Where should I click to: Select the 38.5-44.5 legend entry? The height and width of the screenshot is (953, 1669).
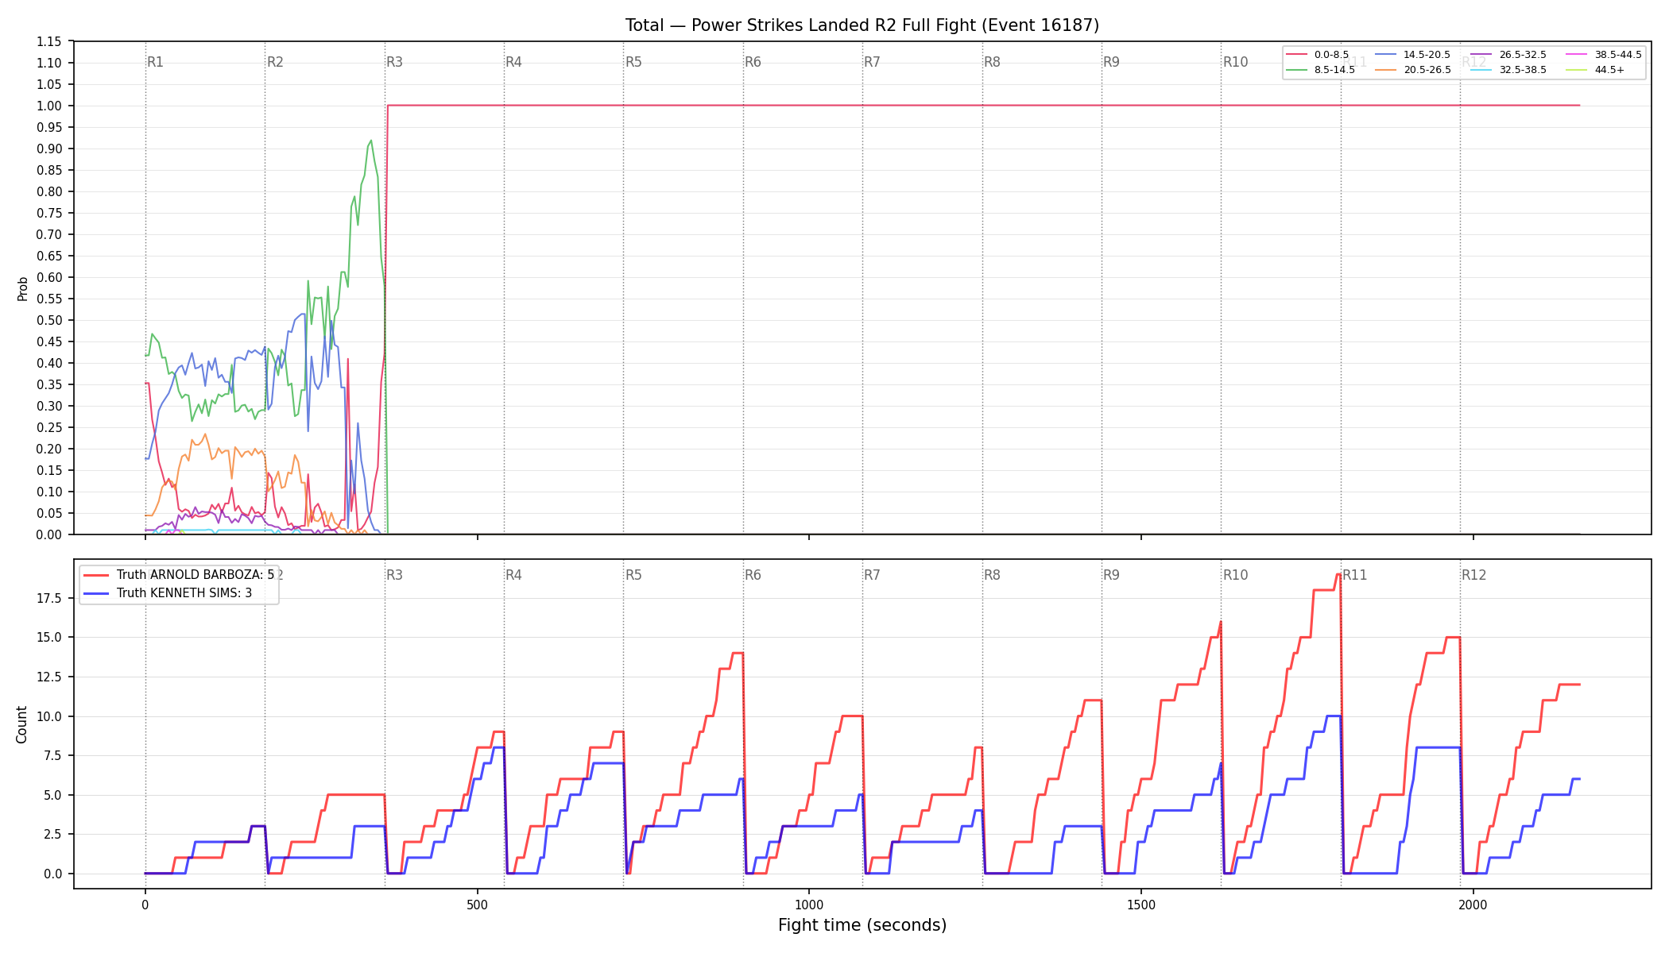coord(1604,55)
